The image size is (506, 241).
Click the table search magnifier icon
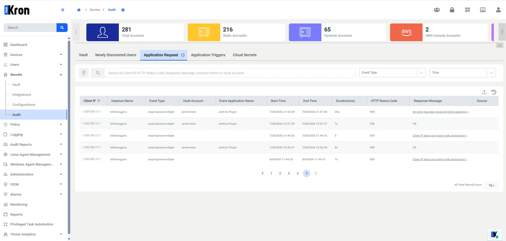(98, 73)
